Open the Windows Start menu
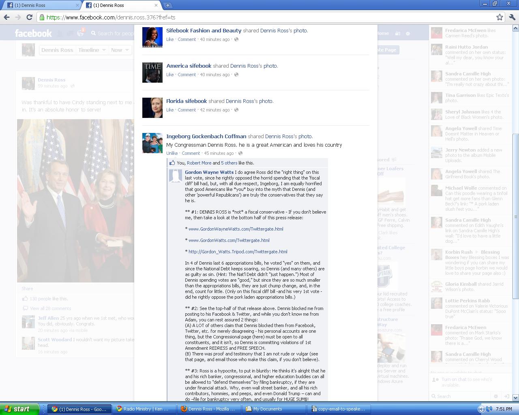 [19, 409]
